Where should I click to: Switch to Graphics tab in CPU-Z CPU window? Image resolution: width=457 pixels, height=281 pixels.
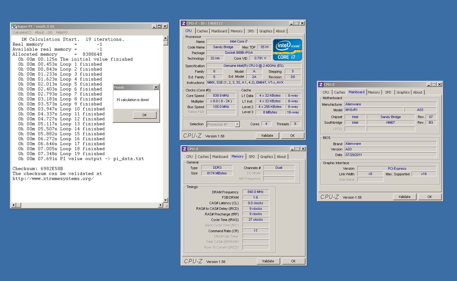[x=266, y=31]
